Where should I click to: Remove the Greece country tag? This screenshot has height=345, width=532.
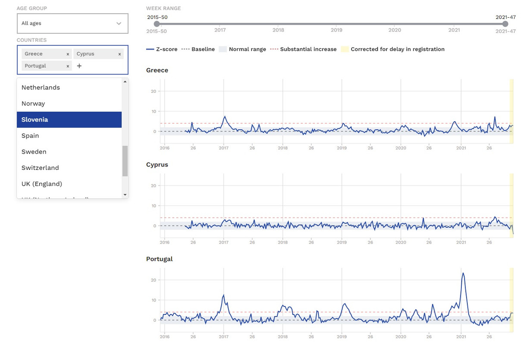[x=68, y=54]
